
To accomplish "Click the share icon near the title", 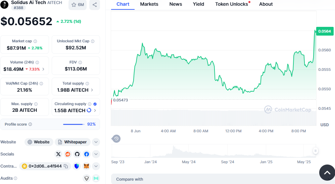I will coord(95,5).
